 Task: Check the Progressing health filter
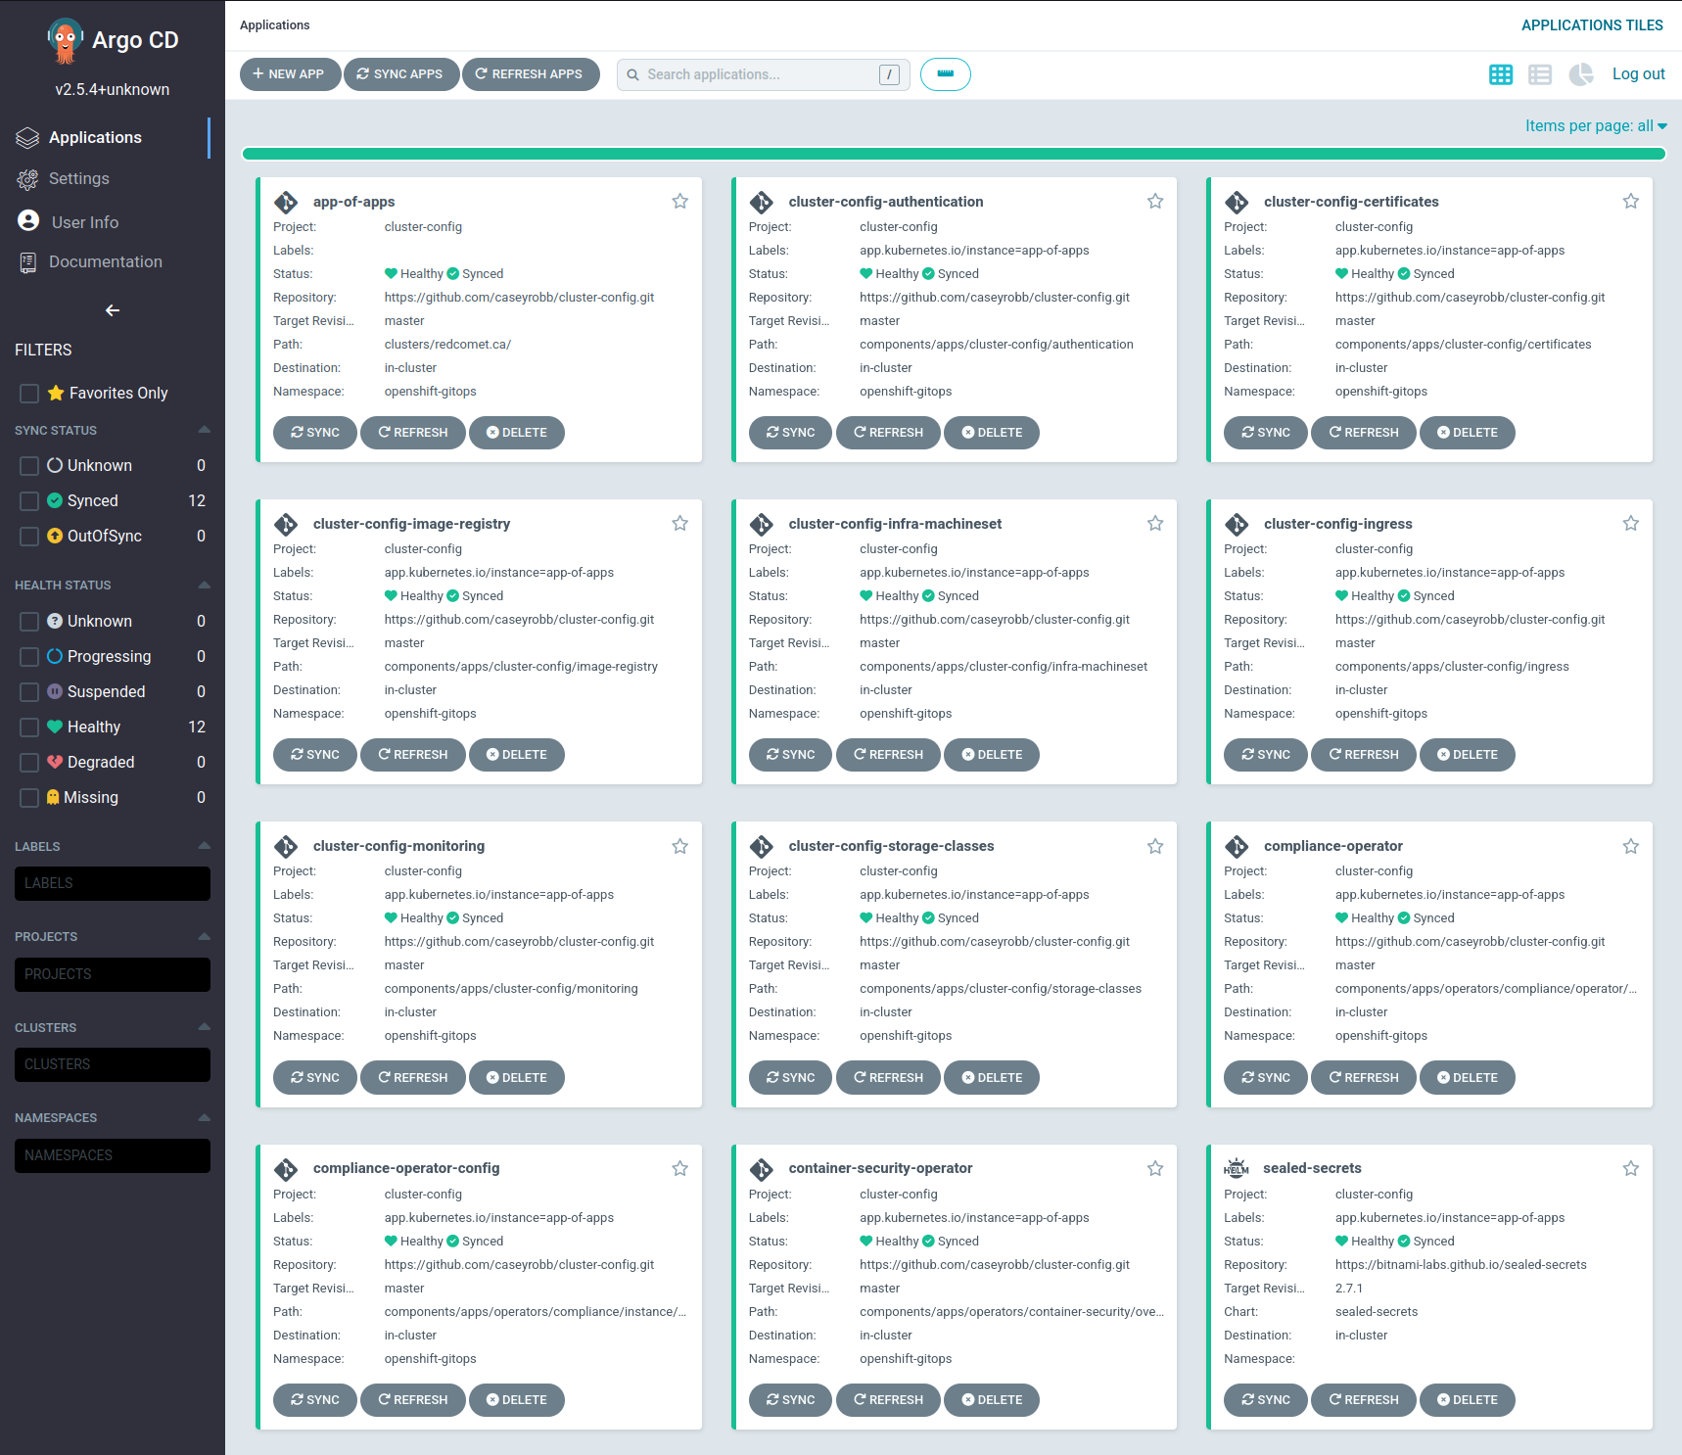tap(29, 657)
